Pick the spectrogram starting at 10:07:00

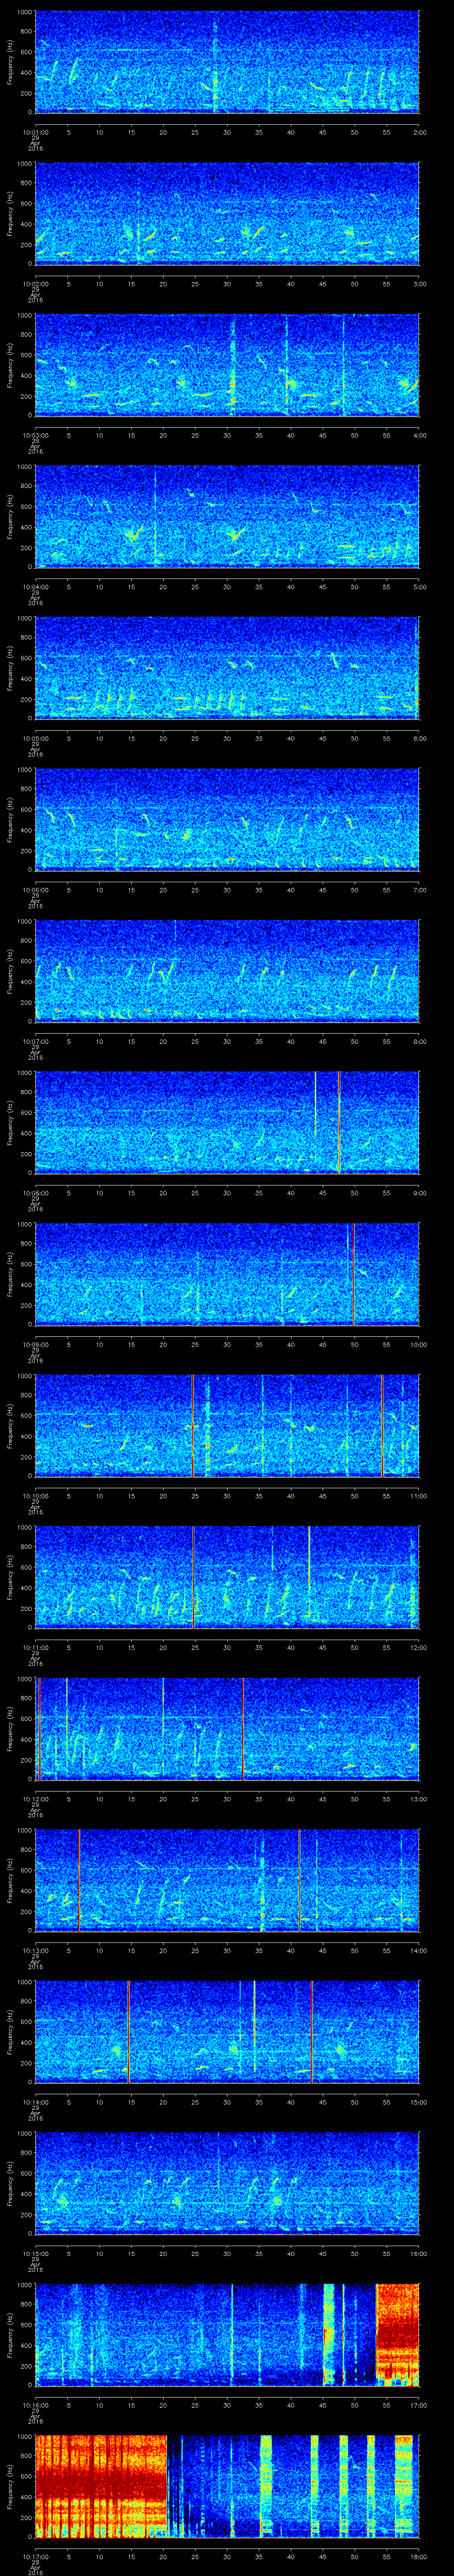[227, 970]
